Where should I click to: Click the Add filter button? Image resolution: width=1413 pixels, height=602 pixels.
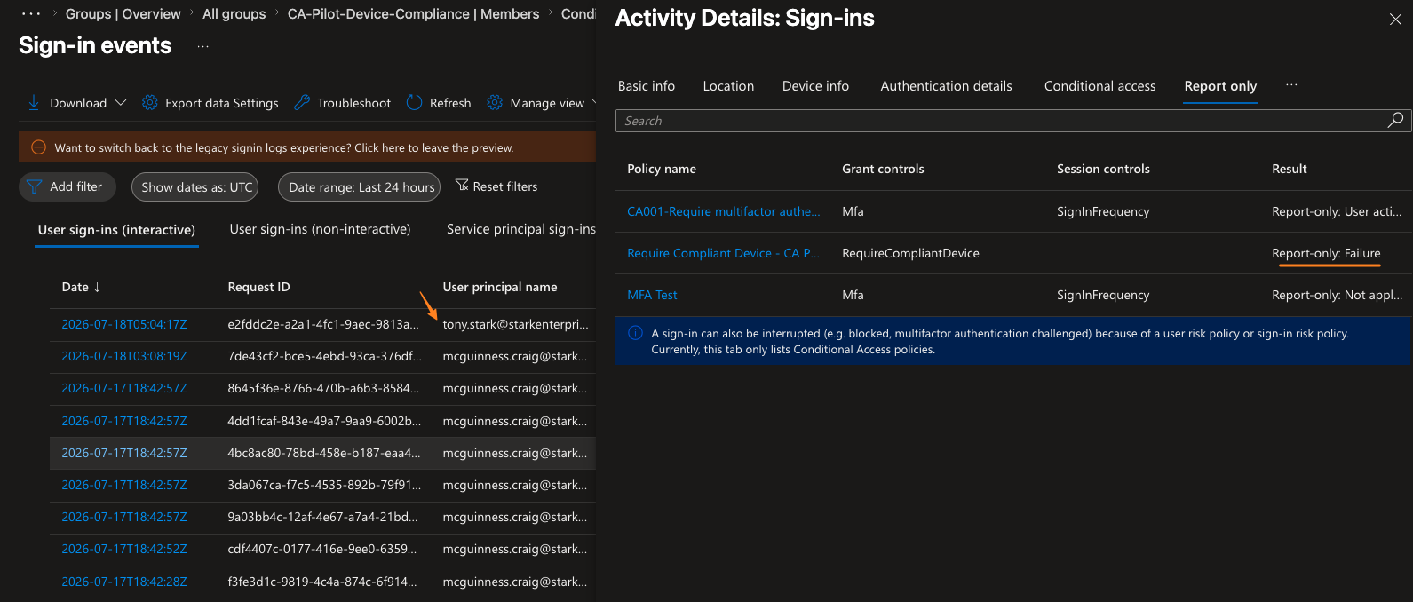click(x=67, y=186)
